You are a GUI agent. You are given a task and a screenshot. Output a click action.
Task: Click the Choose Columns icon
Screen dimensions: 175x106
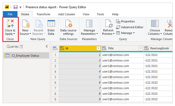155,23
